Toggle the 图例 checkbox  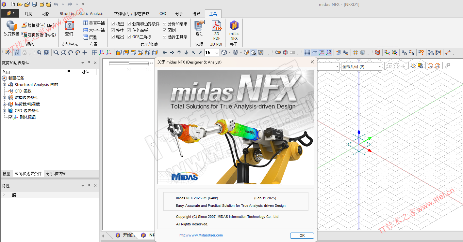tap(165, 30)
